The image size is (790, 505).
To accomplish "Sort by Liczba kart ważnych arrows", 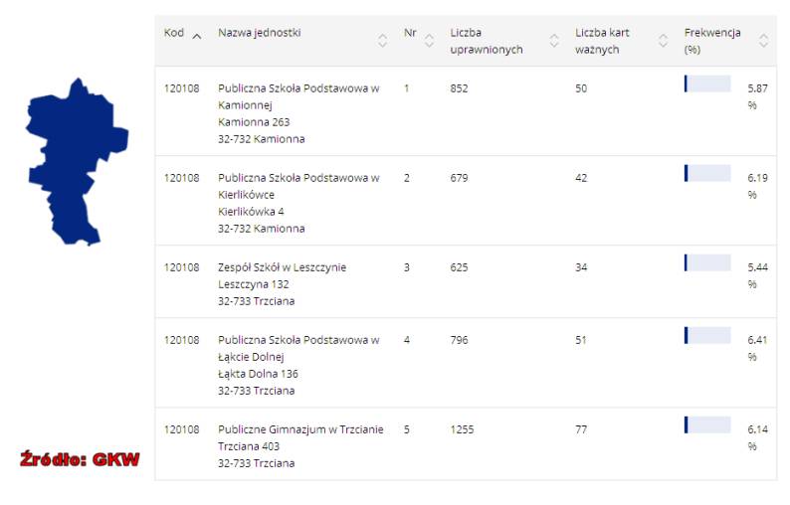I will (x=663, y=41).
